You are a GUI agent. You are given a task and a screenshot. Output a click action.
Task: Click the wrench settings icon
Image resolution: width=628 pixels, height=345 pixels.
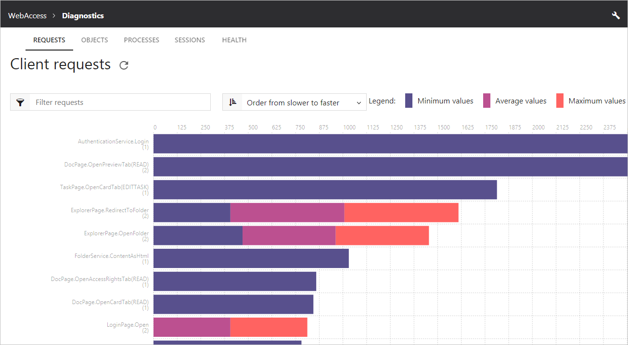(x=615, y=15)
